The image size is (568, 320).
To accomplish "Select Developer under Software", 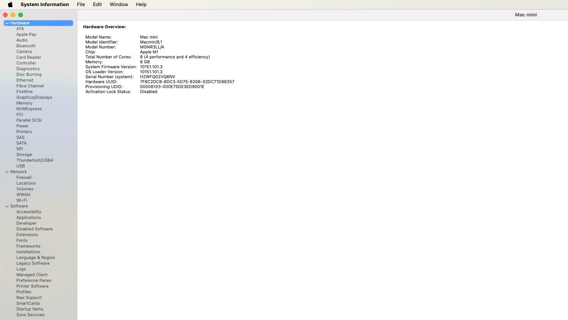I will [x=26, y=224].
